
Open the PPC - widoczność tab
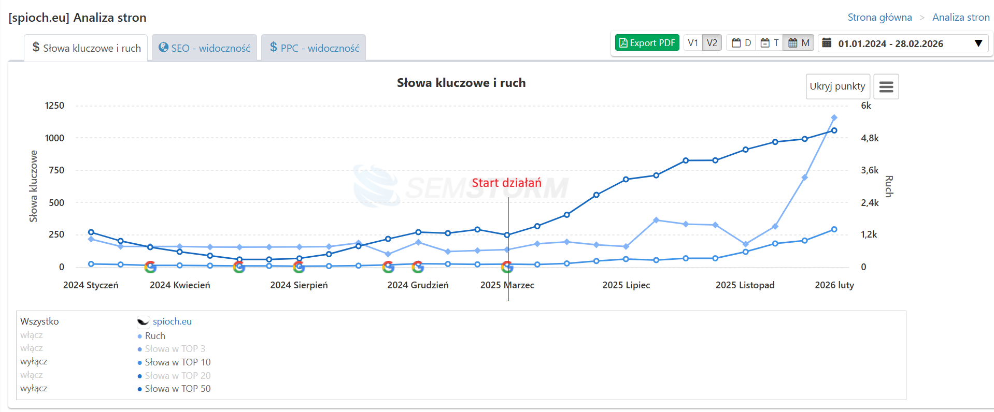click(x=314, y=48)
